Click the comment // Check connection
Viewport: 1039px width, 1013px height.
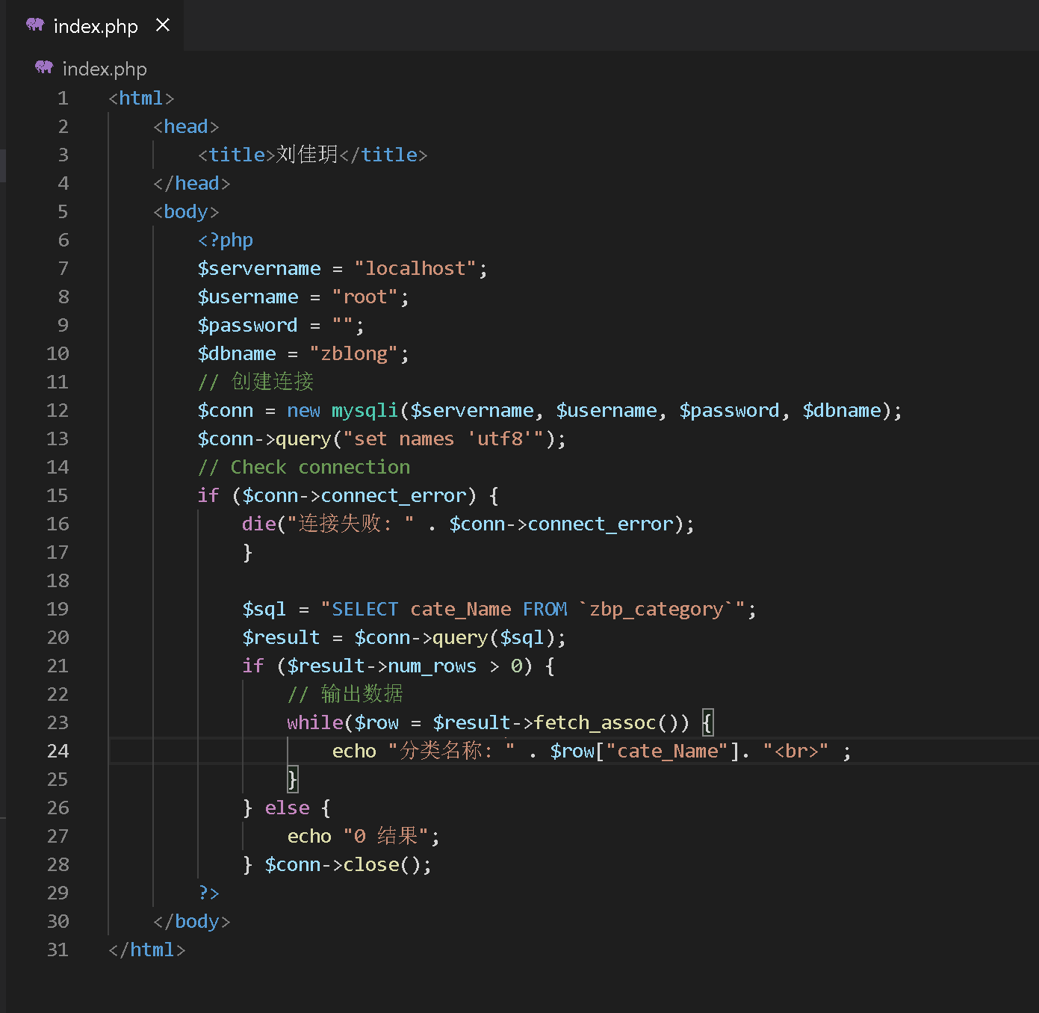pos(304,467)
